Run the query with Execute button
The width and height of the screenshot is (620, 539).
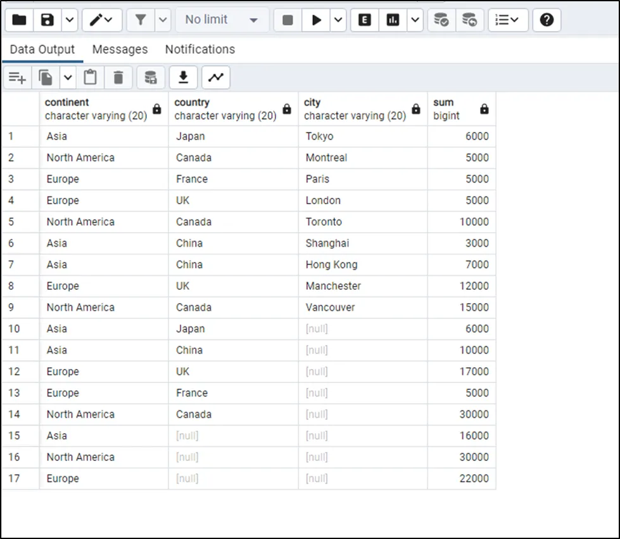pyautogui.click(x=316, y=20)
